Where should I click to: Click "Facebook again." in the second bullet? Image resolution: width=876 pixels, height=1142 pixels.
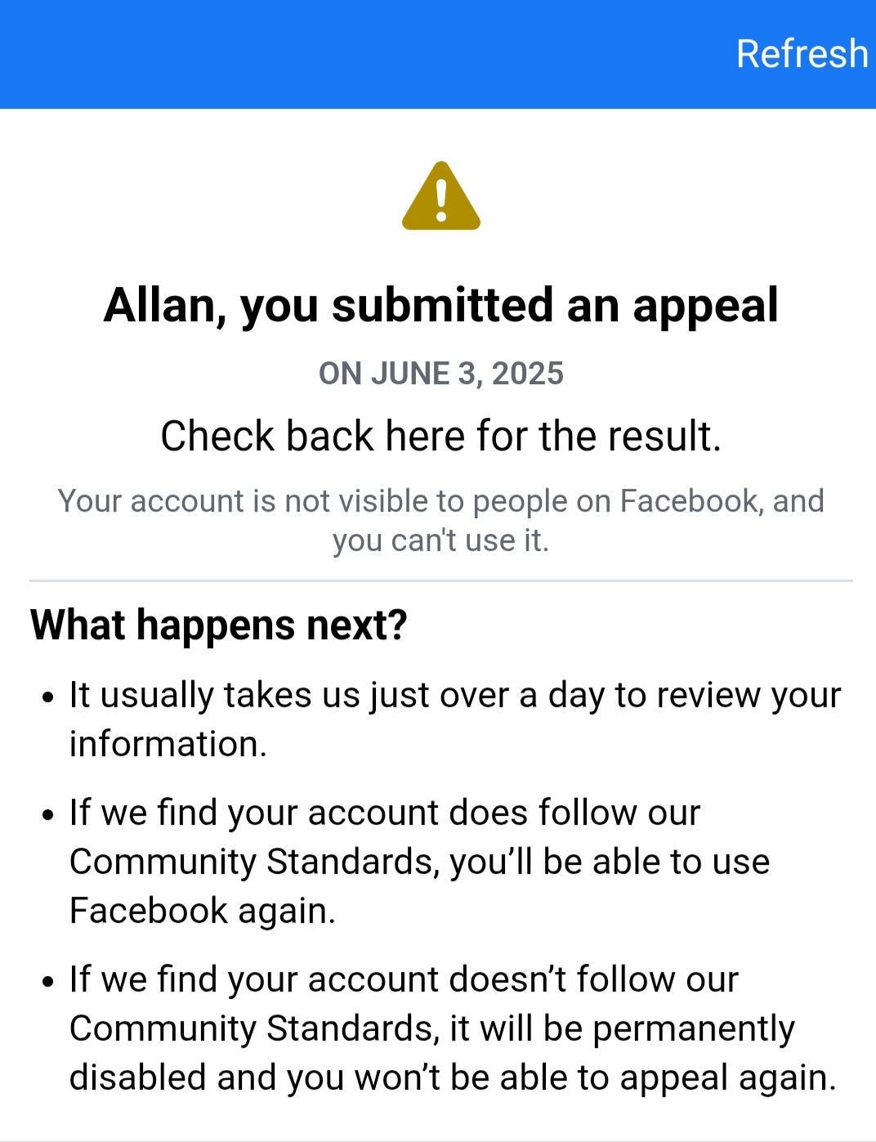pyautogui.click(x=203, y=911)
